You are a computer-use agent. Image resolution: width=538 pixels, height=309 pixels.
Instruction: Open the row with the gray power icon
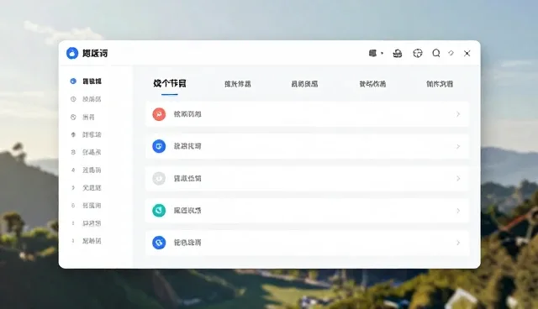pyautogui.click(x=307, y=179)
